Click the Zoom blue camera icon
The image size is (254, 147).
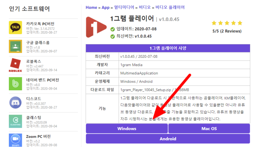click(x=15, y=140)
